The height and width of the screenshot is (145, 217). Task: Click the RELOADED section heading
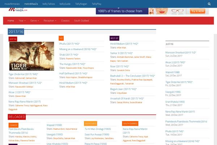[x=17, y=117]
